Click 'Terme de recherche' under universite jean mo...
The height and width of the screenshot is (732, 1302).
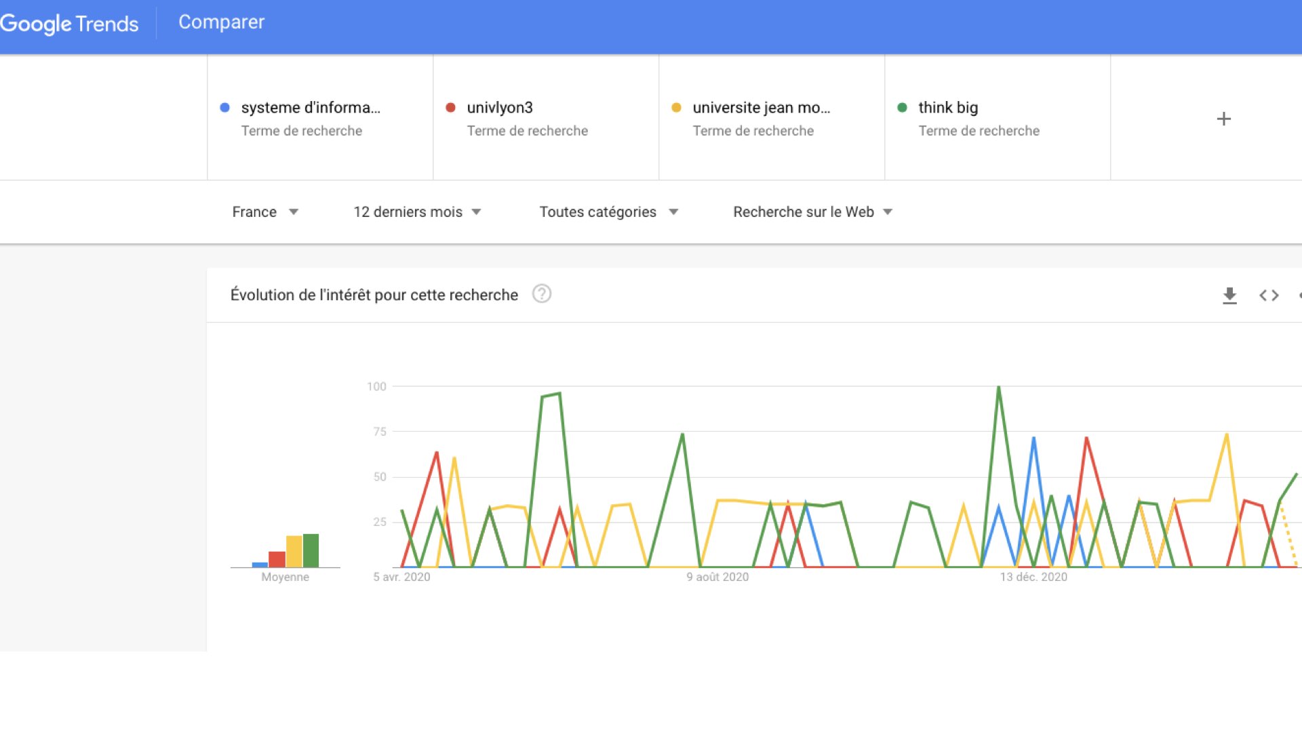[x=753, y=131]
